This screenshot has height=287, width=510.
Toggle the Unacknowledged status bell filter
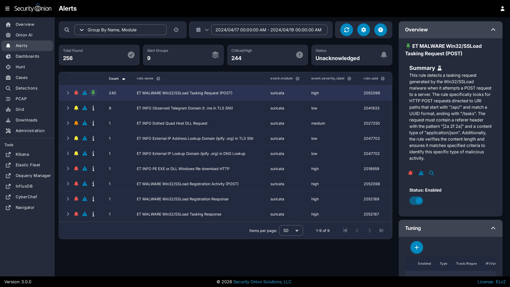pyautogui.click(x=384, y=55)
